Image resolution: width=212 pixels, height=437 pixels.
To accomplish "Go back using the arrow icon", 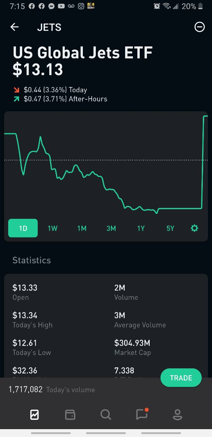I will click(x=14, y=27).
